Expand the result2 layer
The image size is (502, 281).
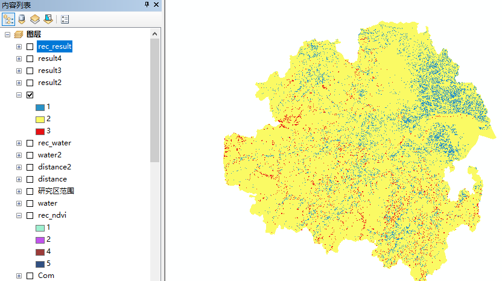point(19,83)
